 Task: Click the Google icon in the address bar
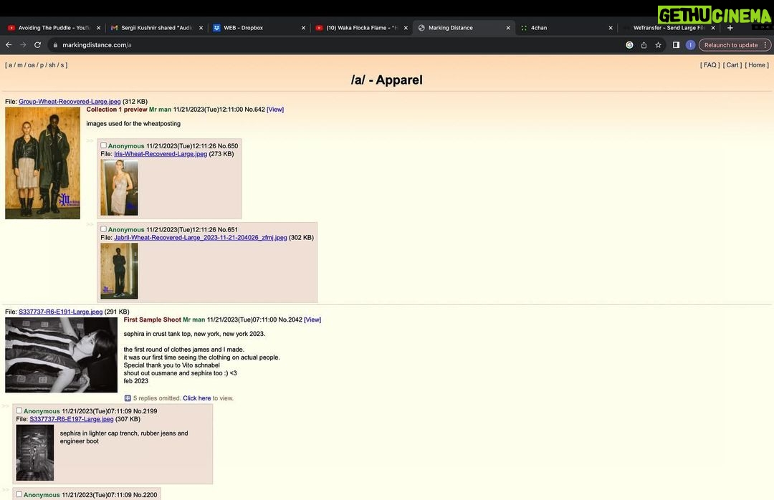click(x=629, y=45)
